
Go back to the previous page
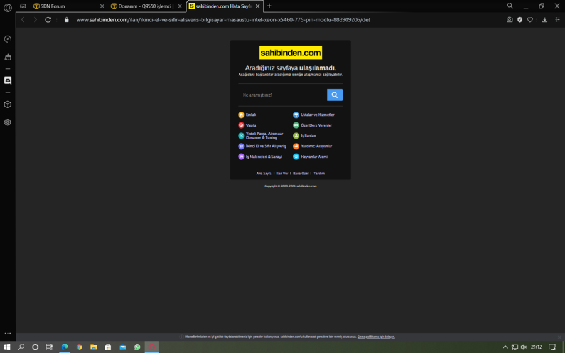pos(23,20)
